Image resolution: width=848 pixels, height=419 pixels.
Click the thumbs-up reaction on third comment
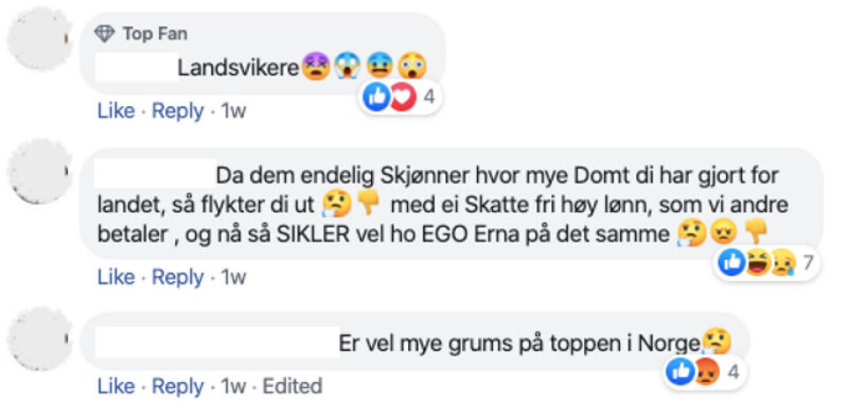click(x=681, y=373)
